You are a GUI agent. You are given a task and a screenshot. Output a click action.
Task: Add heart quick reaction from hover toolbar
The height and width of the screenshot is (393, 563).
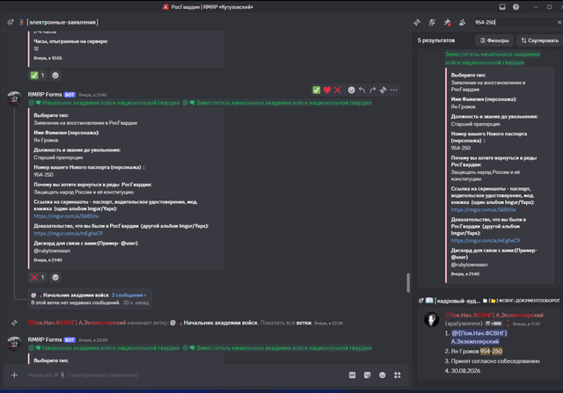326,90
